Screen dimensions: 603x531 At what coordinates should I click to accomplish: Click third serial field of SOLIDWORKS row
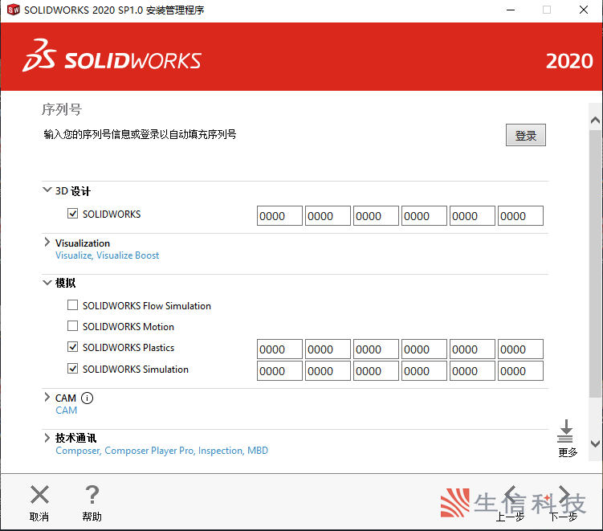click(x=376, y=216)
